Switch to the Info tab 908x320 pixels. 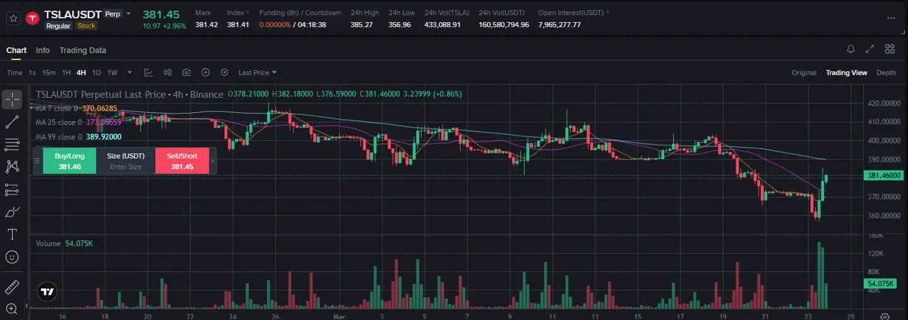[43, 50]
